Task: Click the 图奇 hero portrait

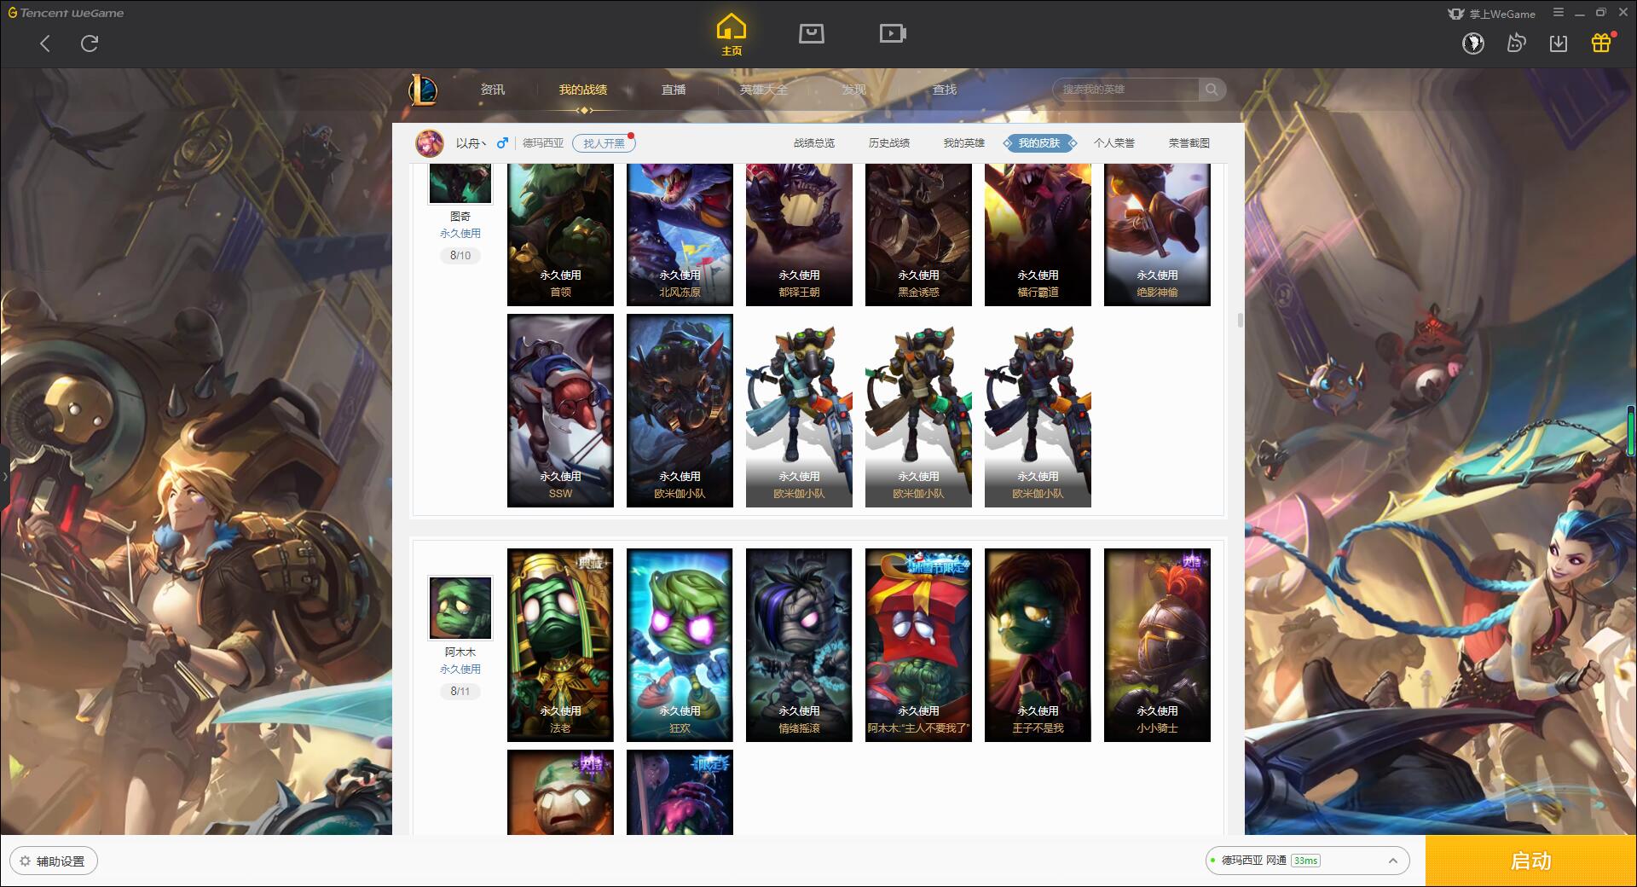Action: pos(460,183)
